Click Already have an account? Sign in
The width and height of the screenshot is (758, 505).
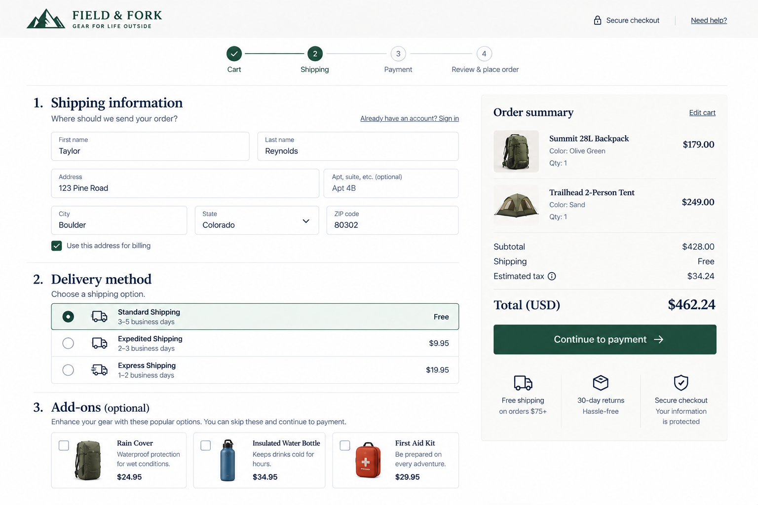410,118
